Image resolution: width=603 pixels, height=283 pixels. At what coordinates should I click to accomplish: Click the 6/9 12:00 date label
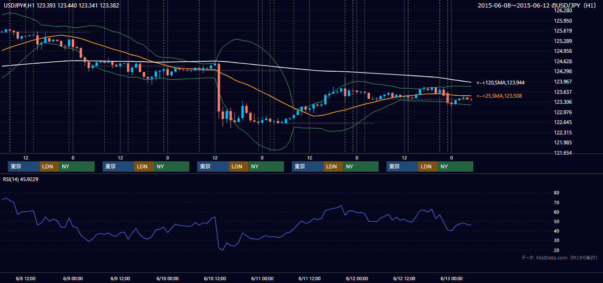[x=120, y=278]
